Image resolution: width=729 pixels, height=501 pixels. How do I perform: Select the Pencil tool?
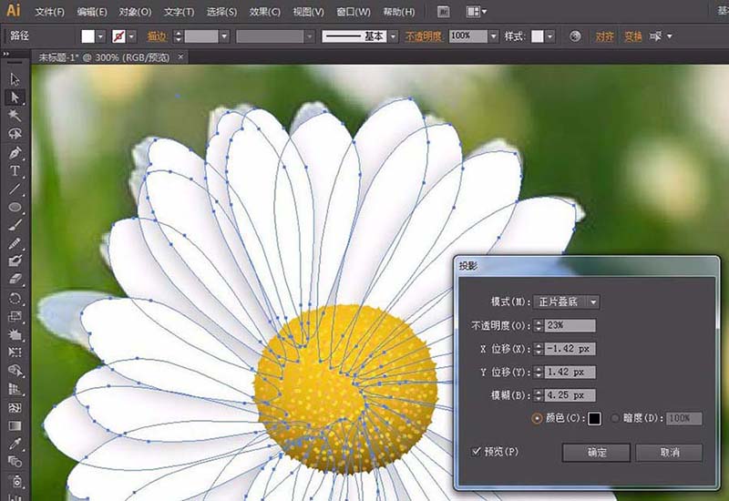(x=15, y=243)
